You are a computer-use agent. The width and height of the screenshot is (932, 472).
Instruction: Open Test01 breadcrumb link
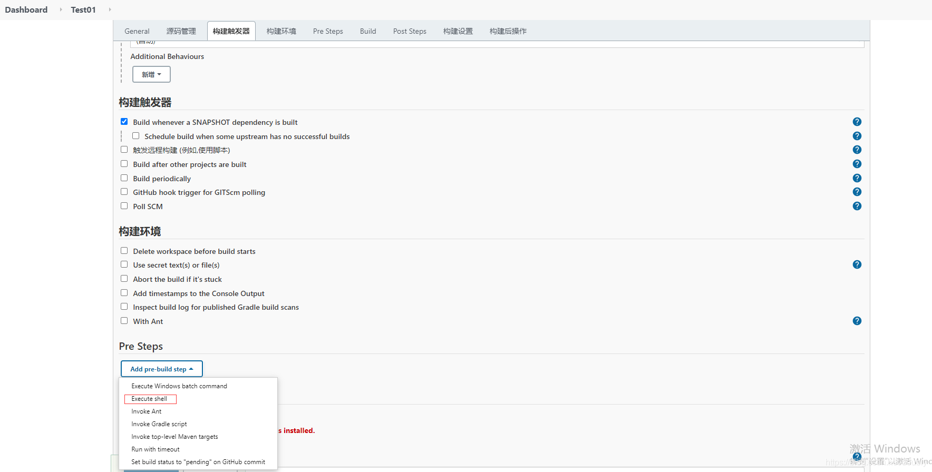point(83,9)
